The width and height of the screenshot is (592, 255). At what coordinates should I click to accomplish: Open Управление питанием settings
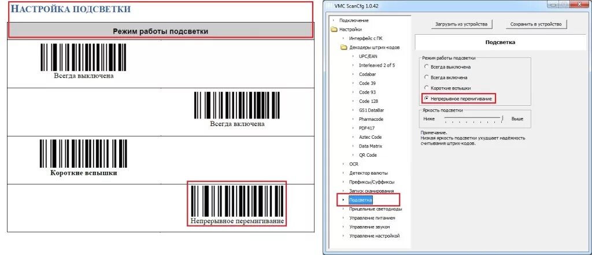tap(372, 218)
